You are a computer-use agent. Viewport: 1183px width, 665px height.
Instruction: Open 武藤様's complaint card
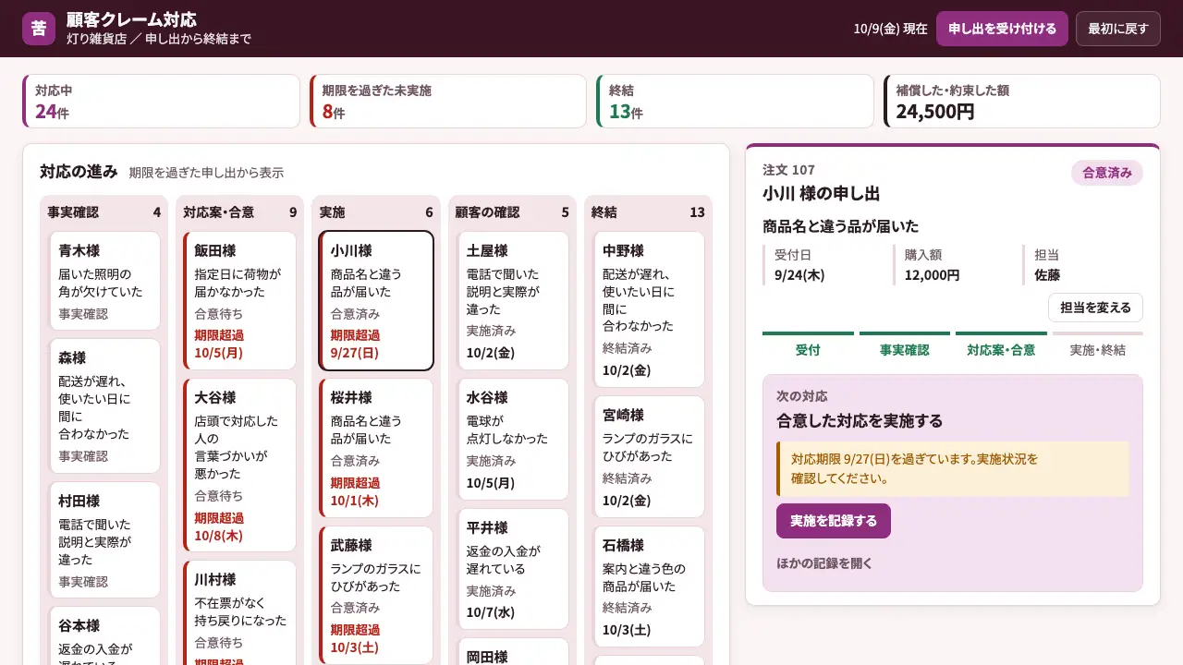[x=375, y=595]
